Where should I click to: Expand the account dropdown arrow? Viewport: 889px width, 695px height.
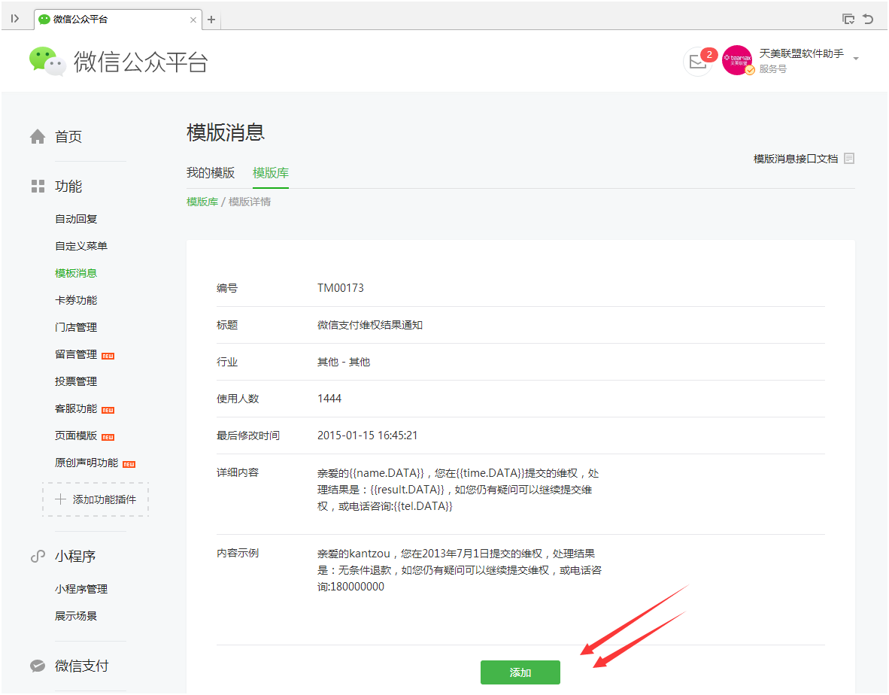pos(856,59)
